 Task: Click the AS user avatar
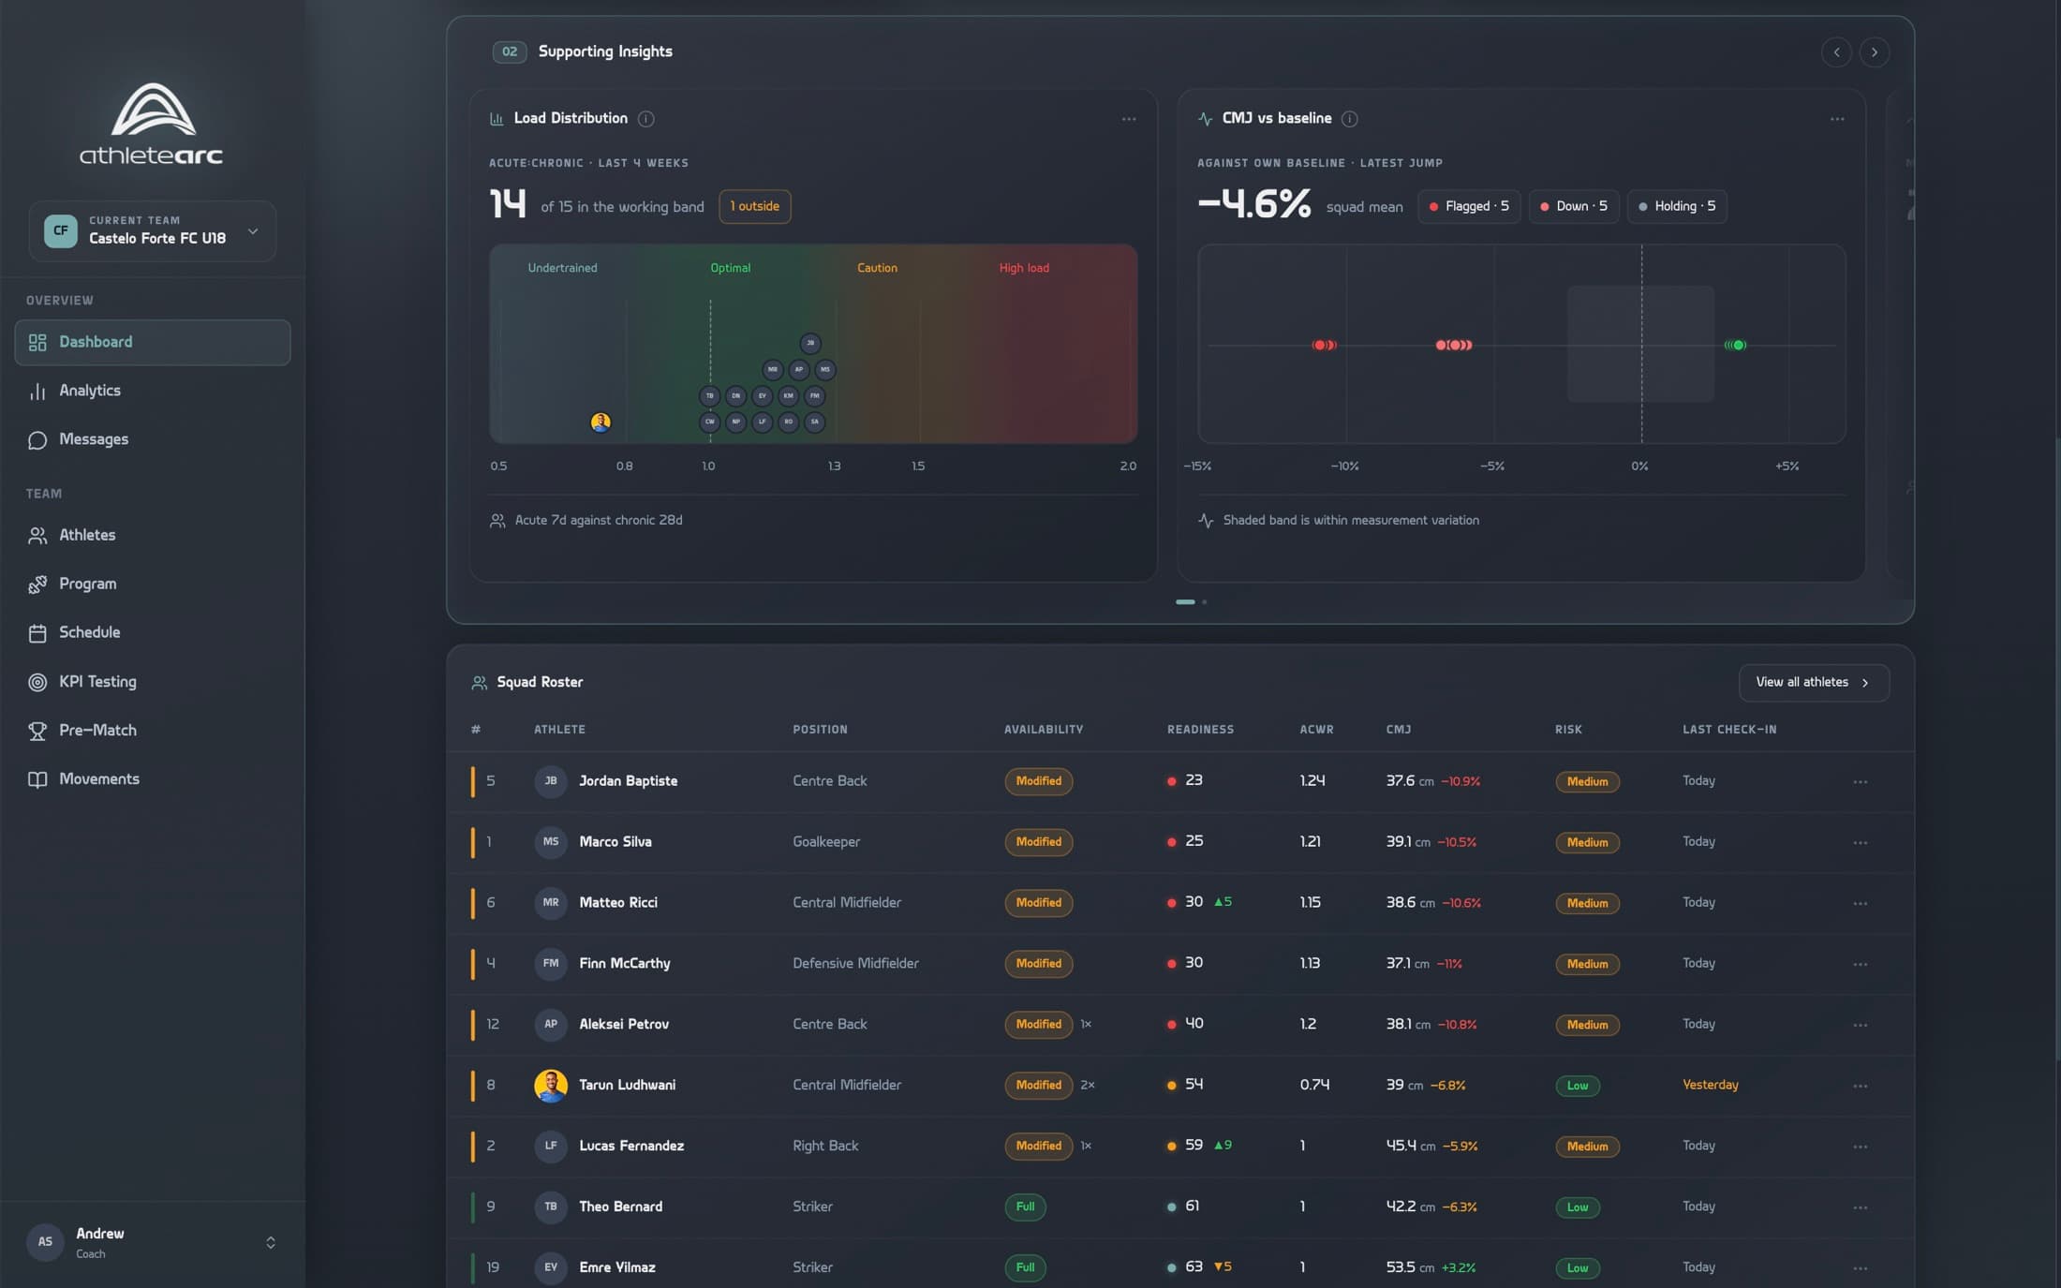pos(45,1242)
